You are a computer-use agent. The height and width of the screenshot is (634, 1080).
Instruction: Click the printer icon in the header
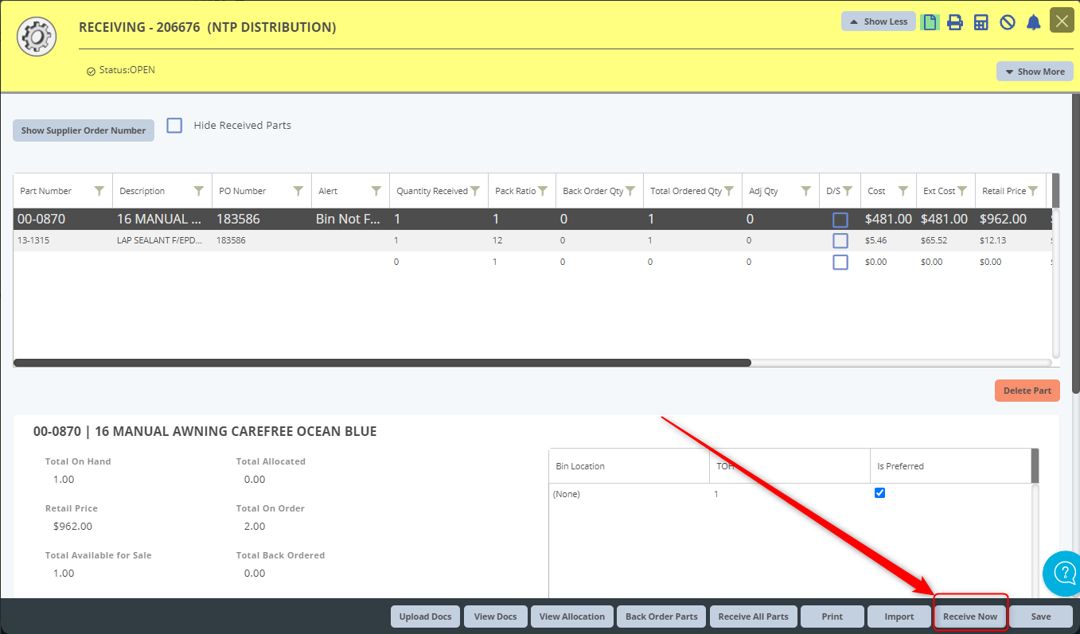955,22
